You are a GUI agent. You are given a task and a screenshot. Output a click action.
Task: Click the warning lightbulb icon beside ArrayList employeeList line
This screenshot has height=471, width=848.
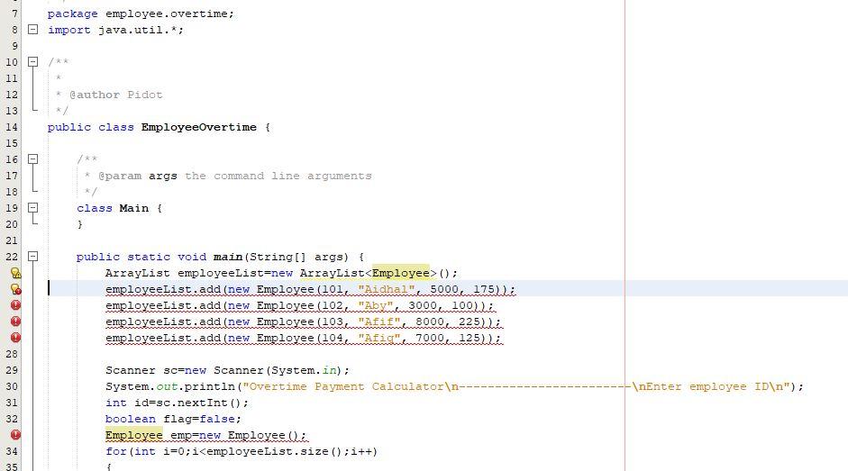tap(16, 273)
